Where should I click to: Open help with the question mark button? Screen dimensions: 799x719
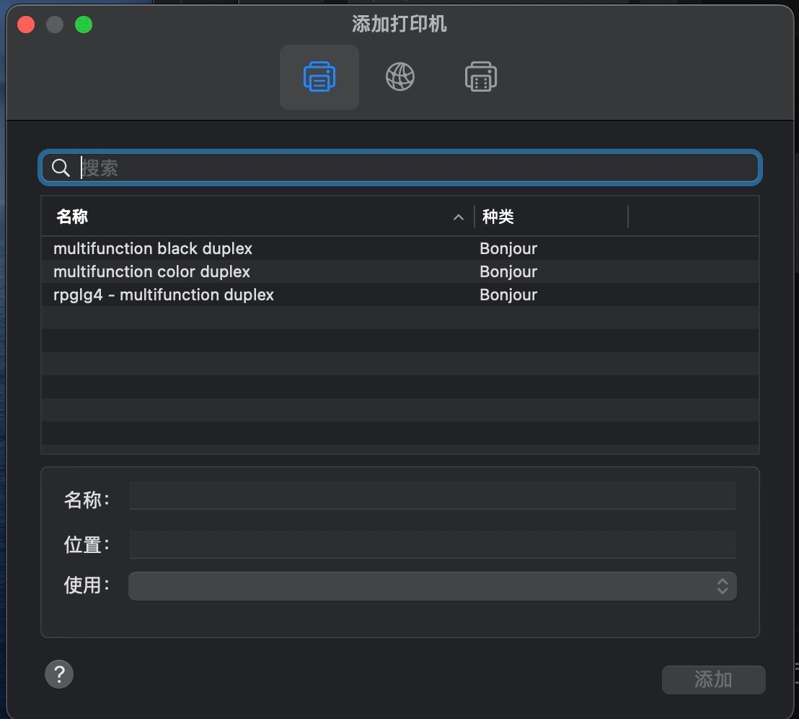(59, 674)
